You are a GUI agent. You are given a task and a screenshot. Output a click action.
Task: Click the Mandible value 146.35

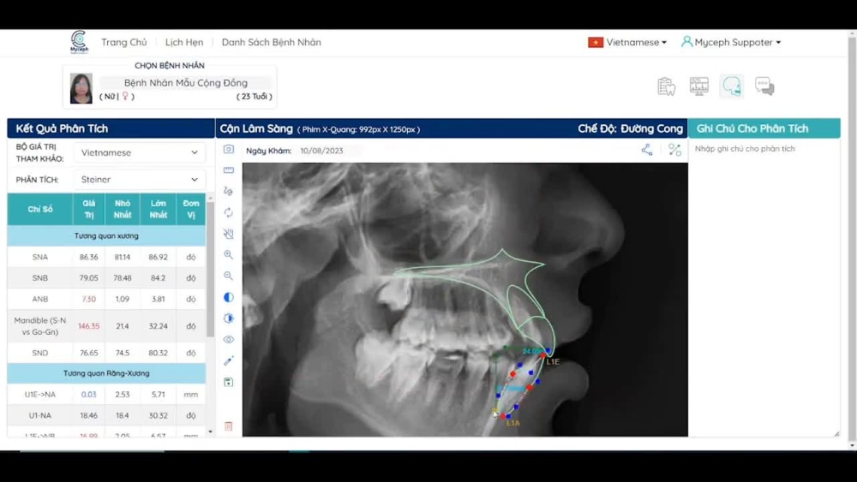[88, 326]
